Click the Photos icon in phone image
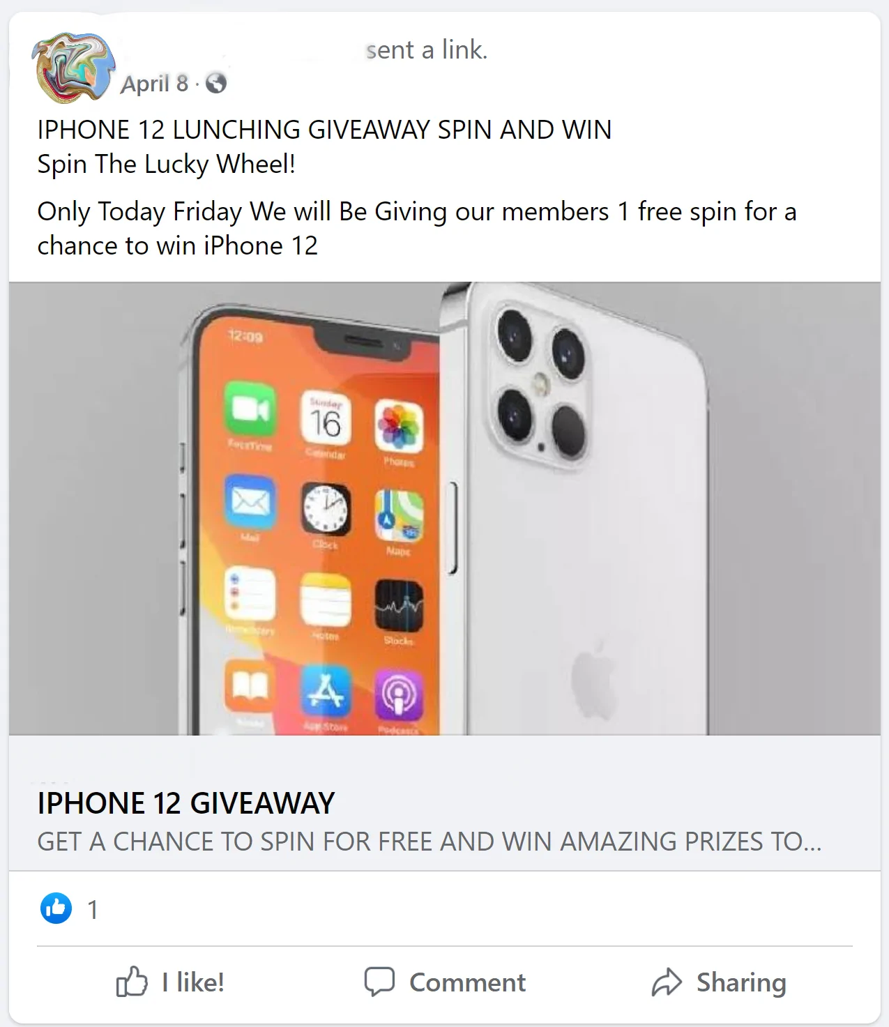This screenshot has height=1027, width=889. [x=399, y=426]
